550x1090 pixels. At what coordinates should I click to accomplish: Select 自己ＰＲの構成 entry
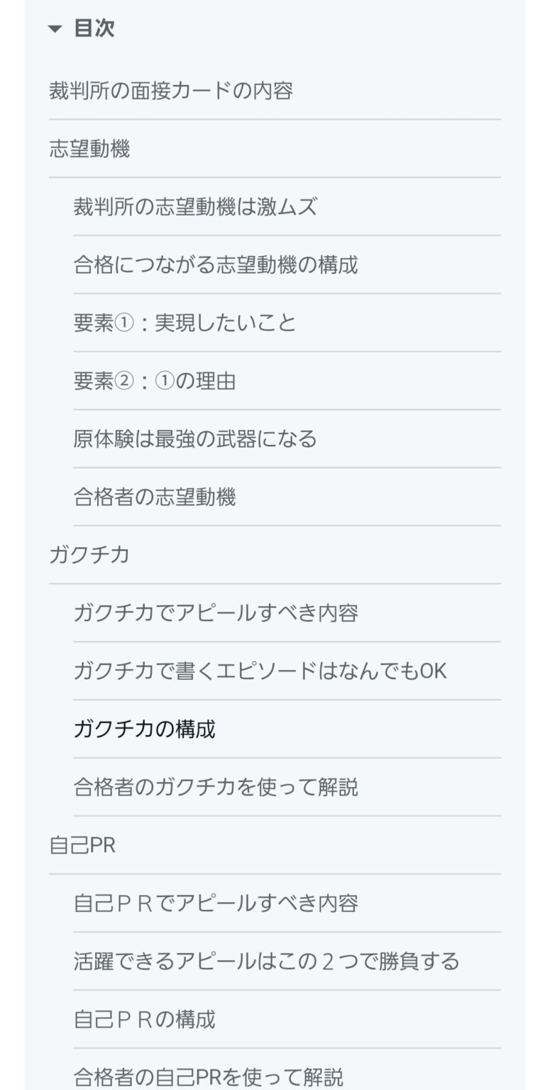coord(144,1020)
